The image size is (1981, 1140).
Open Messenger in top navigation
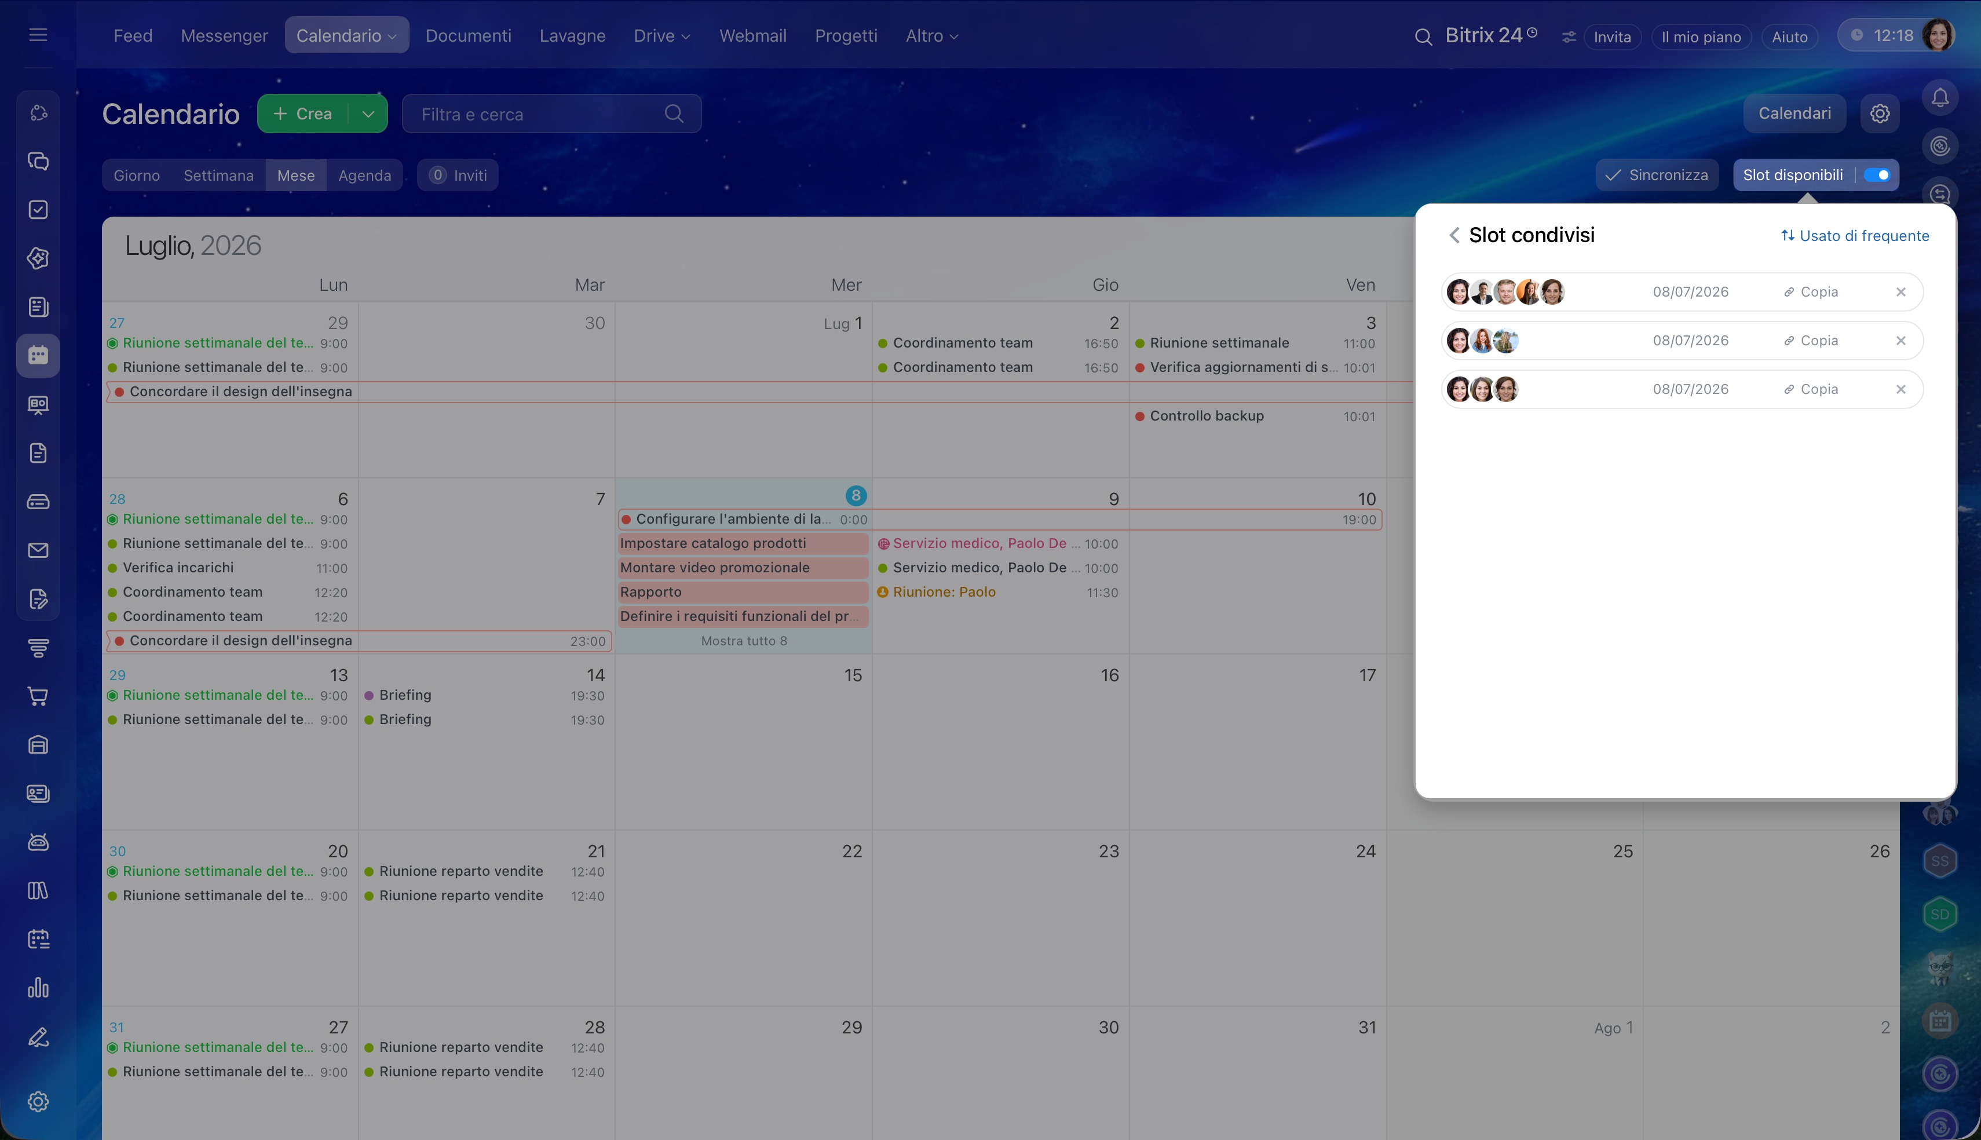click(x=224, y=36)
